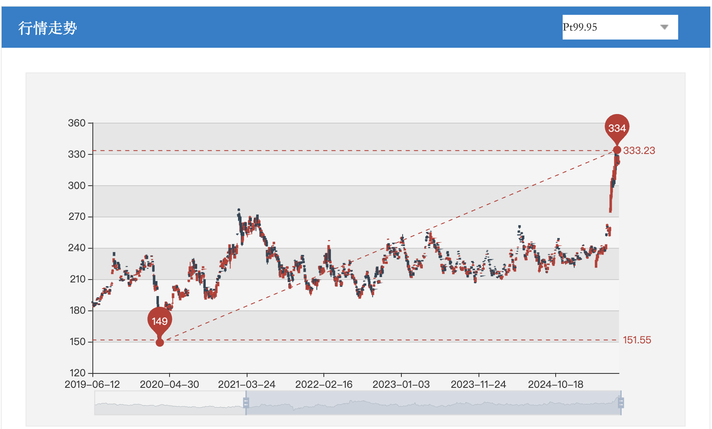Select the 2022-02-16 date axis label

tap(324, 385)
